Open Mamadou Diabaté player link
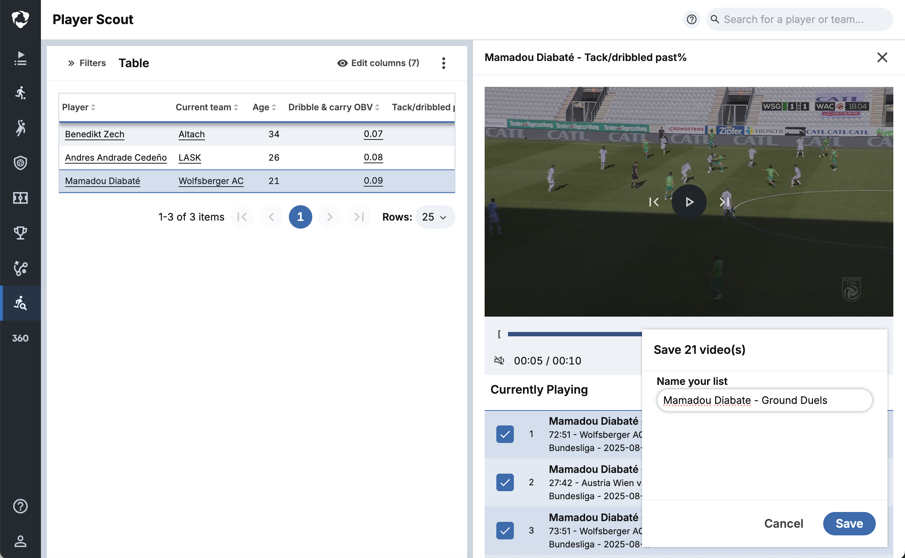 102,181
